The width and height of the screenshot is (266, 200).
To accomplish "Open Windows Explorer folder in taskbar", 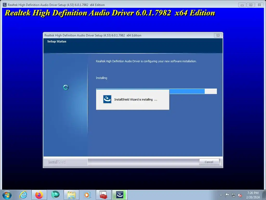I will tap(71, 195).
